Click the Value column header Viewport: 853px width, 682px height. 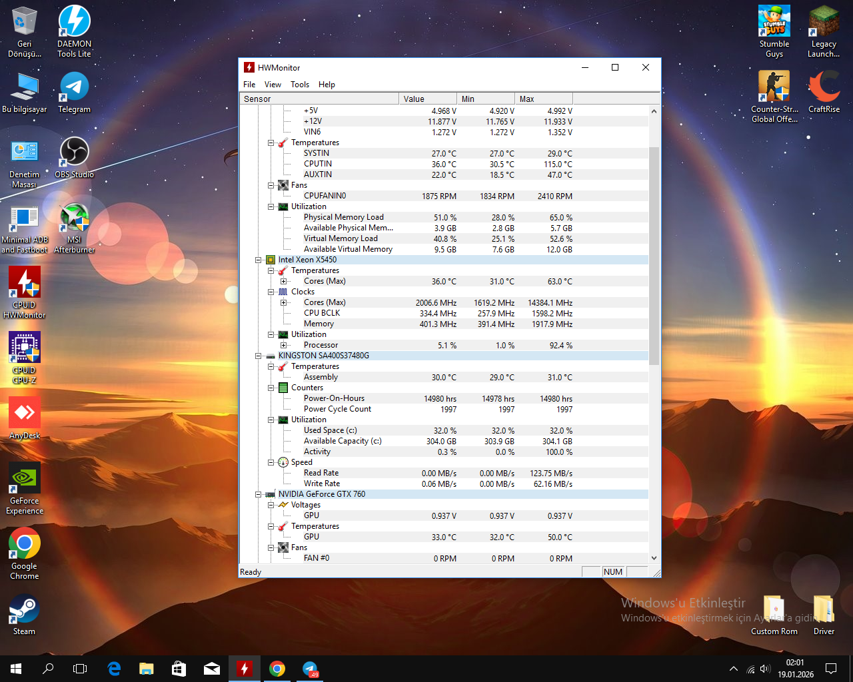coord(428,99)
